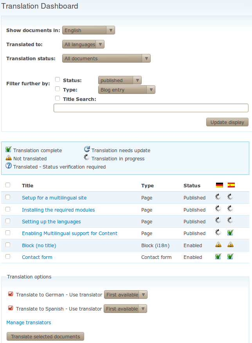Open Enabling Multilingual support for Content link
Screen dimensions: 252x343
[x=70, y=233]
